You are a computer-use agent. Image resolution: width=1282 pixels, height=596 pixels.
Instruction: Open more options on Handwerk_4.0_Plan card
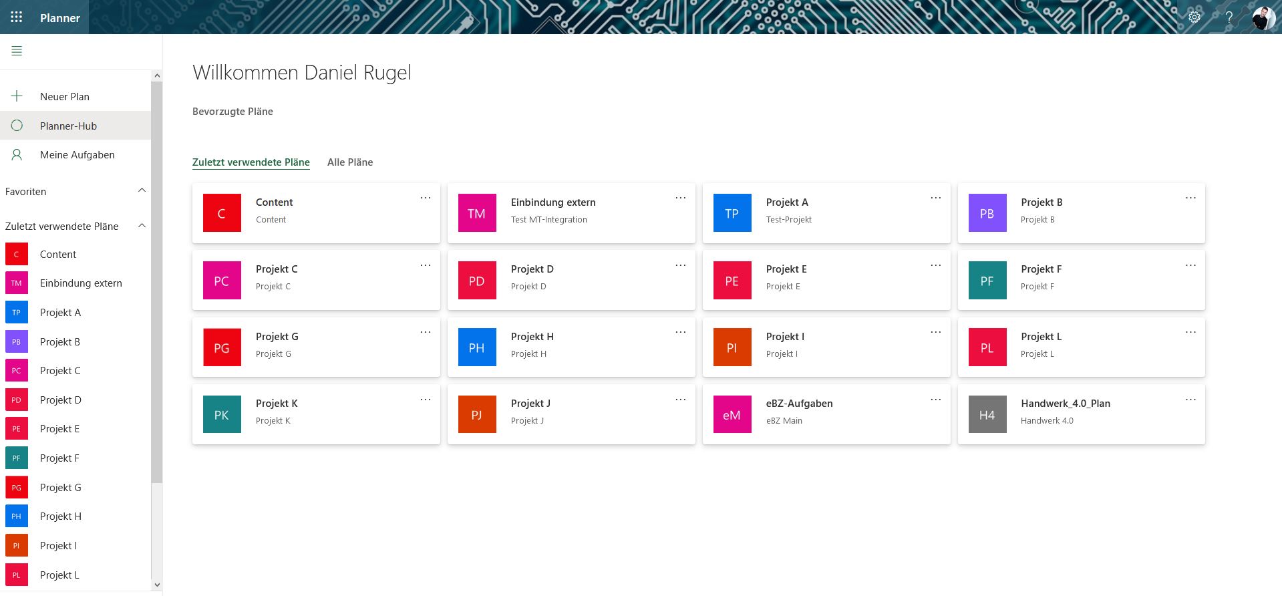click(x=1191, y=400)
